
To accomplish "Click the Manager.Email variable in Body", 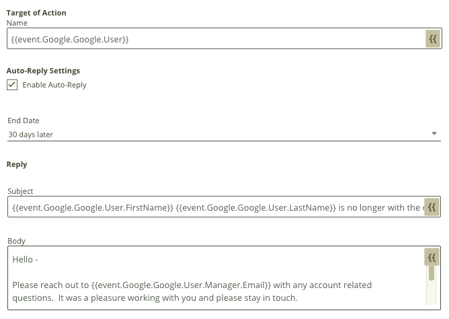I will coord(181,285).
